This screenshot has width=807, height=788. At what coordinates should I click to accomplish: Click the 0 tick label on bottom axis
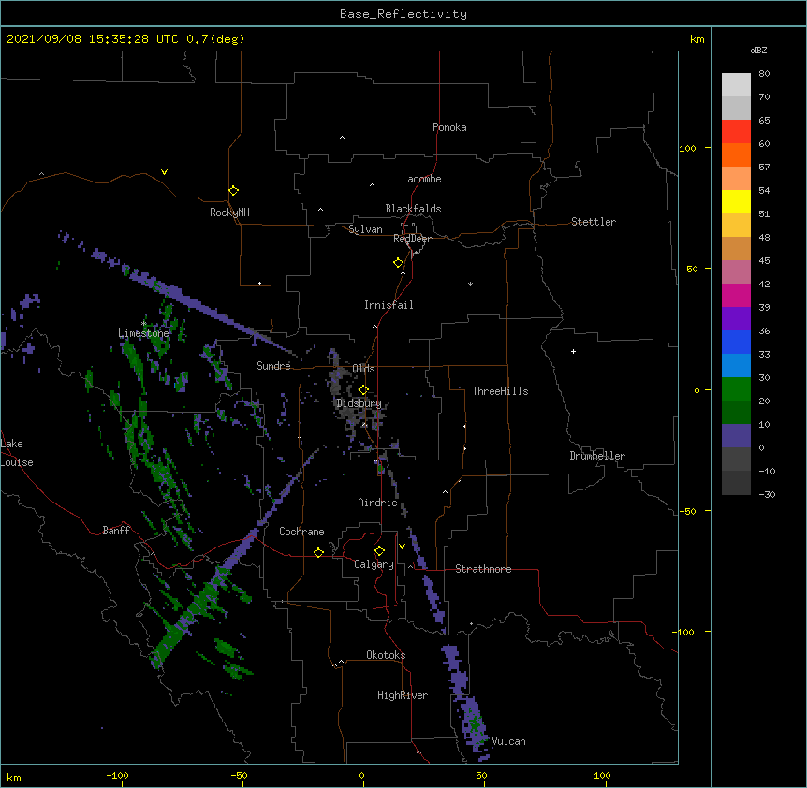pyautogui.click(x=361, y=776)
